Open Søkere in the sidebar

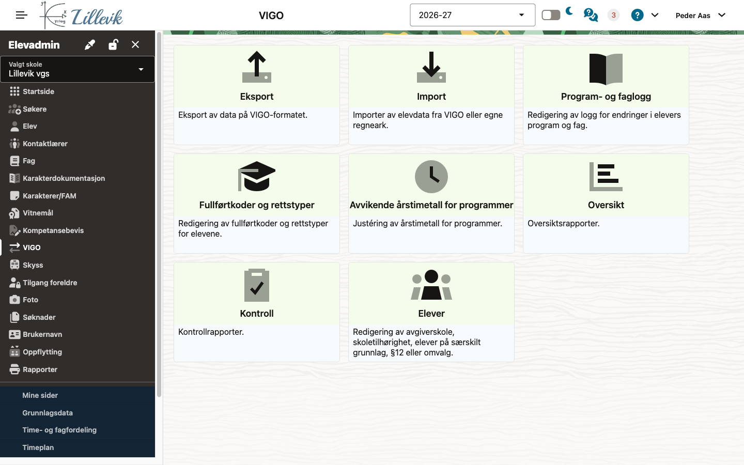(78, 109)
